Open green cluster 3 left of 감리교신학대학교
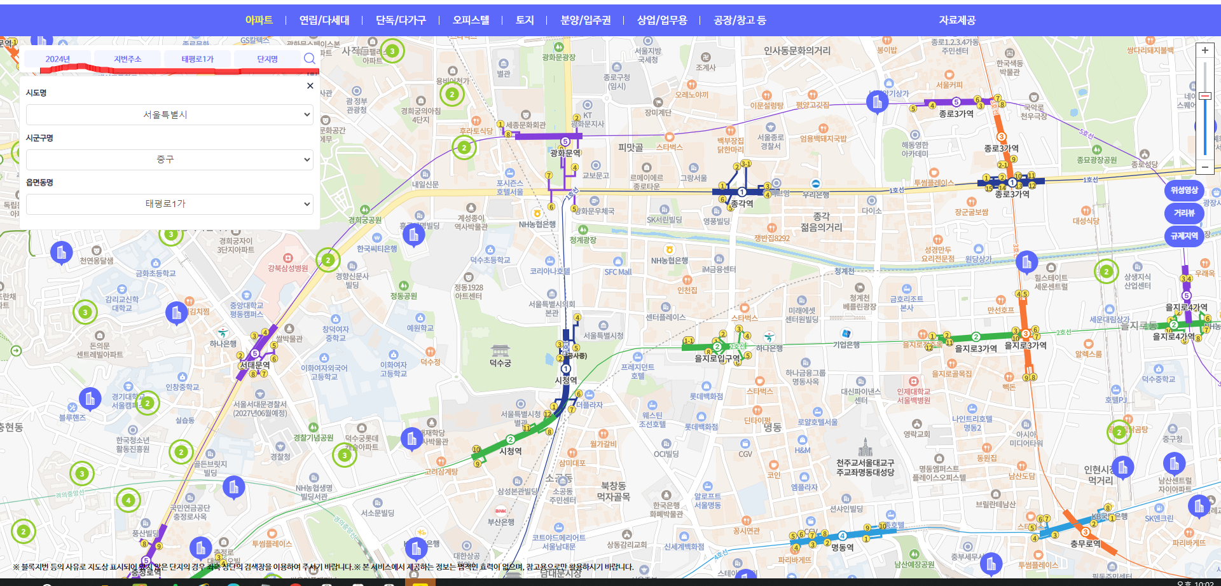 click(x=85, y=312)
